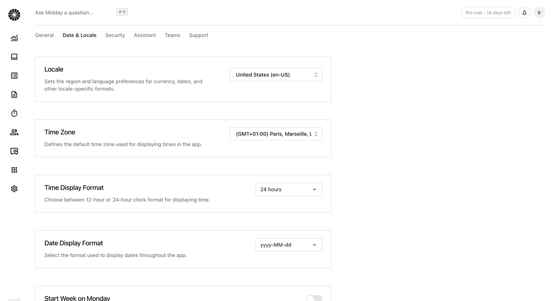Open the Apps grid icon in sidebar
This screenshot has height=301, width=560.
tap(14, 170)
